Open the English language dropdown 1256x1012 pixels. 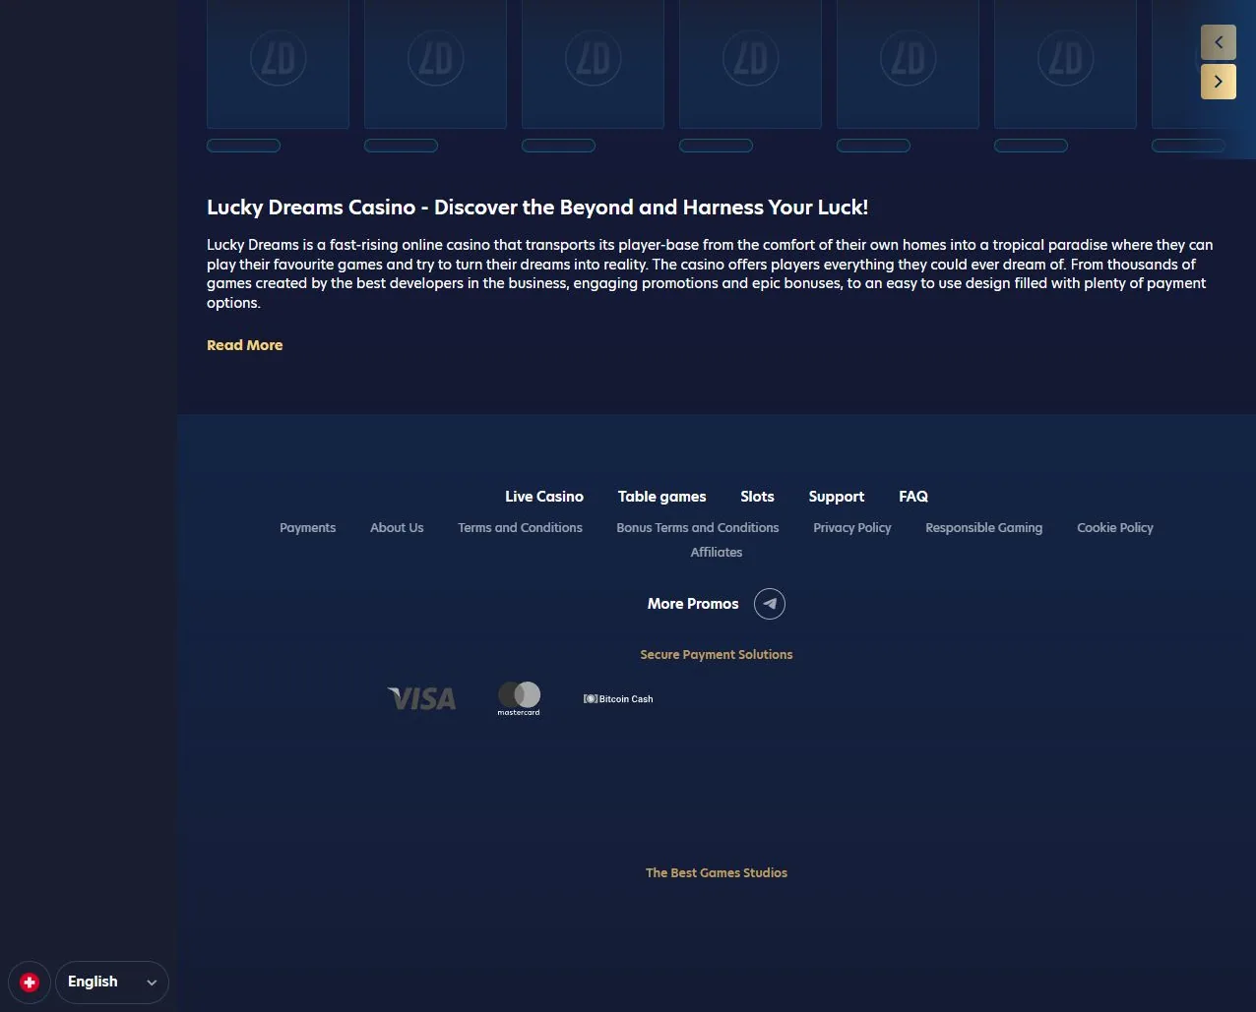click(112, 982)
